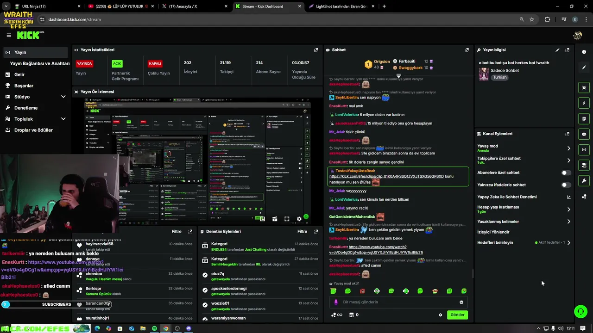Open external link icon for Yapay Zeka Sohbet Denetimi

pos(569,197)
